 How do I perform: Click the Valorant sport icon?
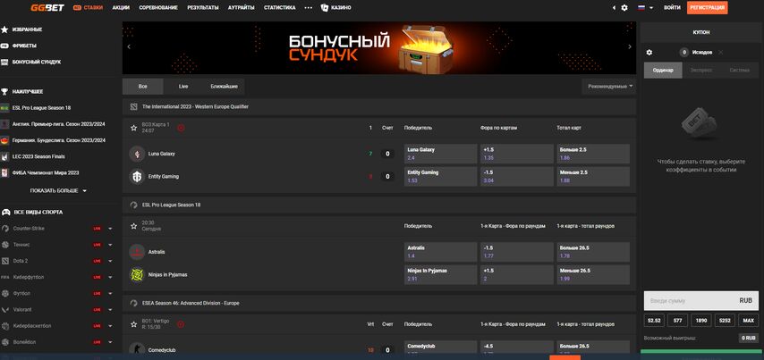(4, 309)
